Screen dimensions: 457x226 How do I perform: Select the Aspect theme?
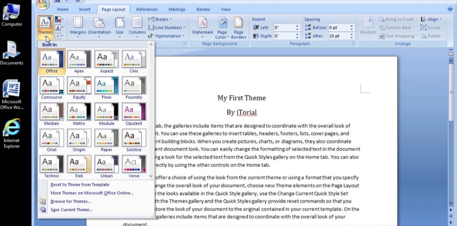tap(106, 61)
